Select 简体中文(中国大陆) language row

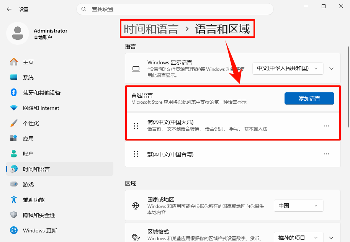(233, 126)
